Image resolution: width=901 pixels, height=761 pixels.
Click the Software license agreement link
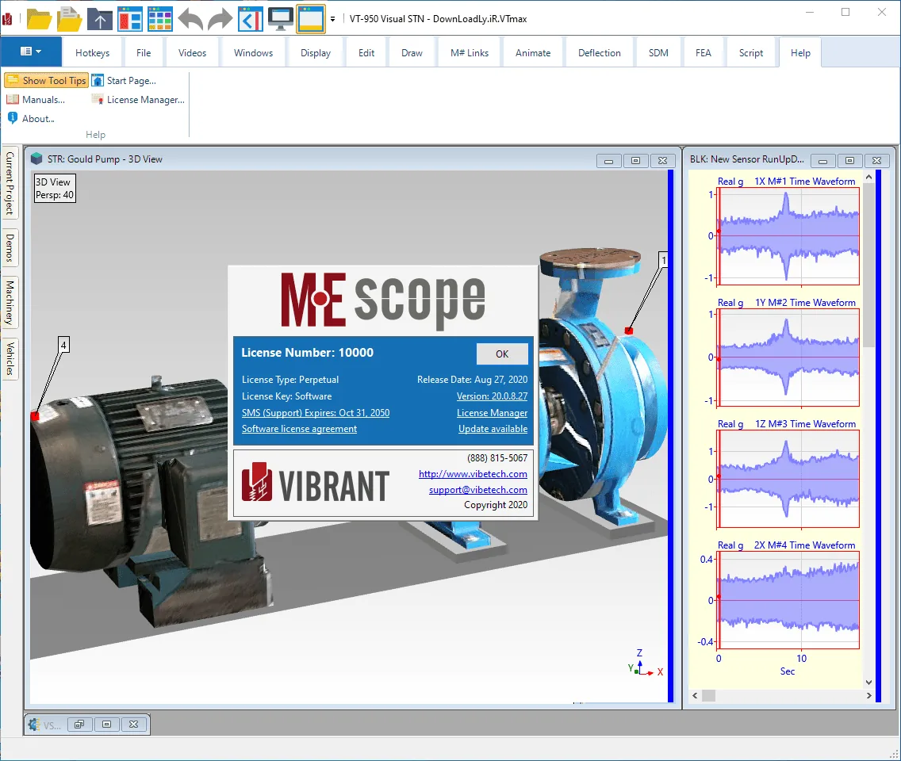[x=299, y=429]
